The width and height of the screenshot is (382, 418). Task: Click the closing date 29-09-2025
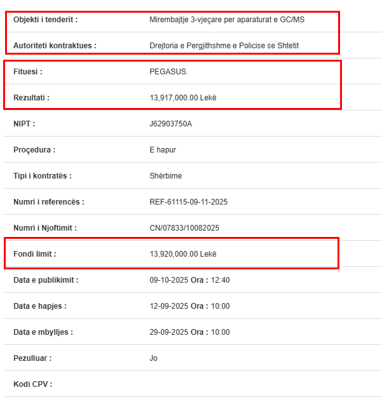coord(168,332)
